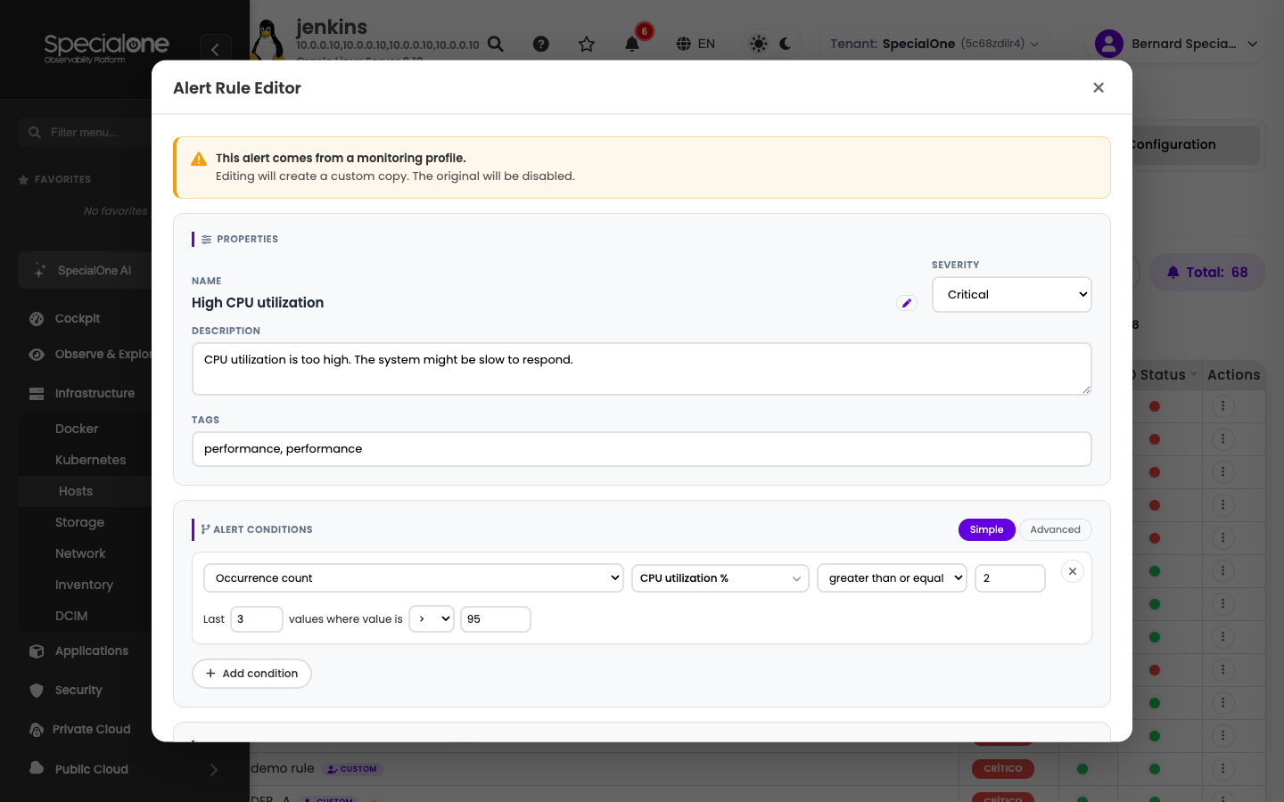Collapse the sidebar with the chevron button
Image resolution: width=1284 pixels, height=802 pixels.
point(215,50)
